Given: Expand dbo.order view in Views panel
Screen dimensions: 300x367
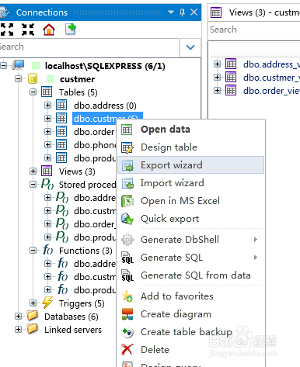Looking at the screenshot, I should [x=217, y=90].
